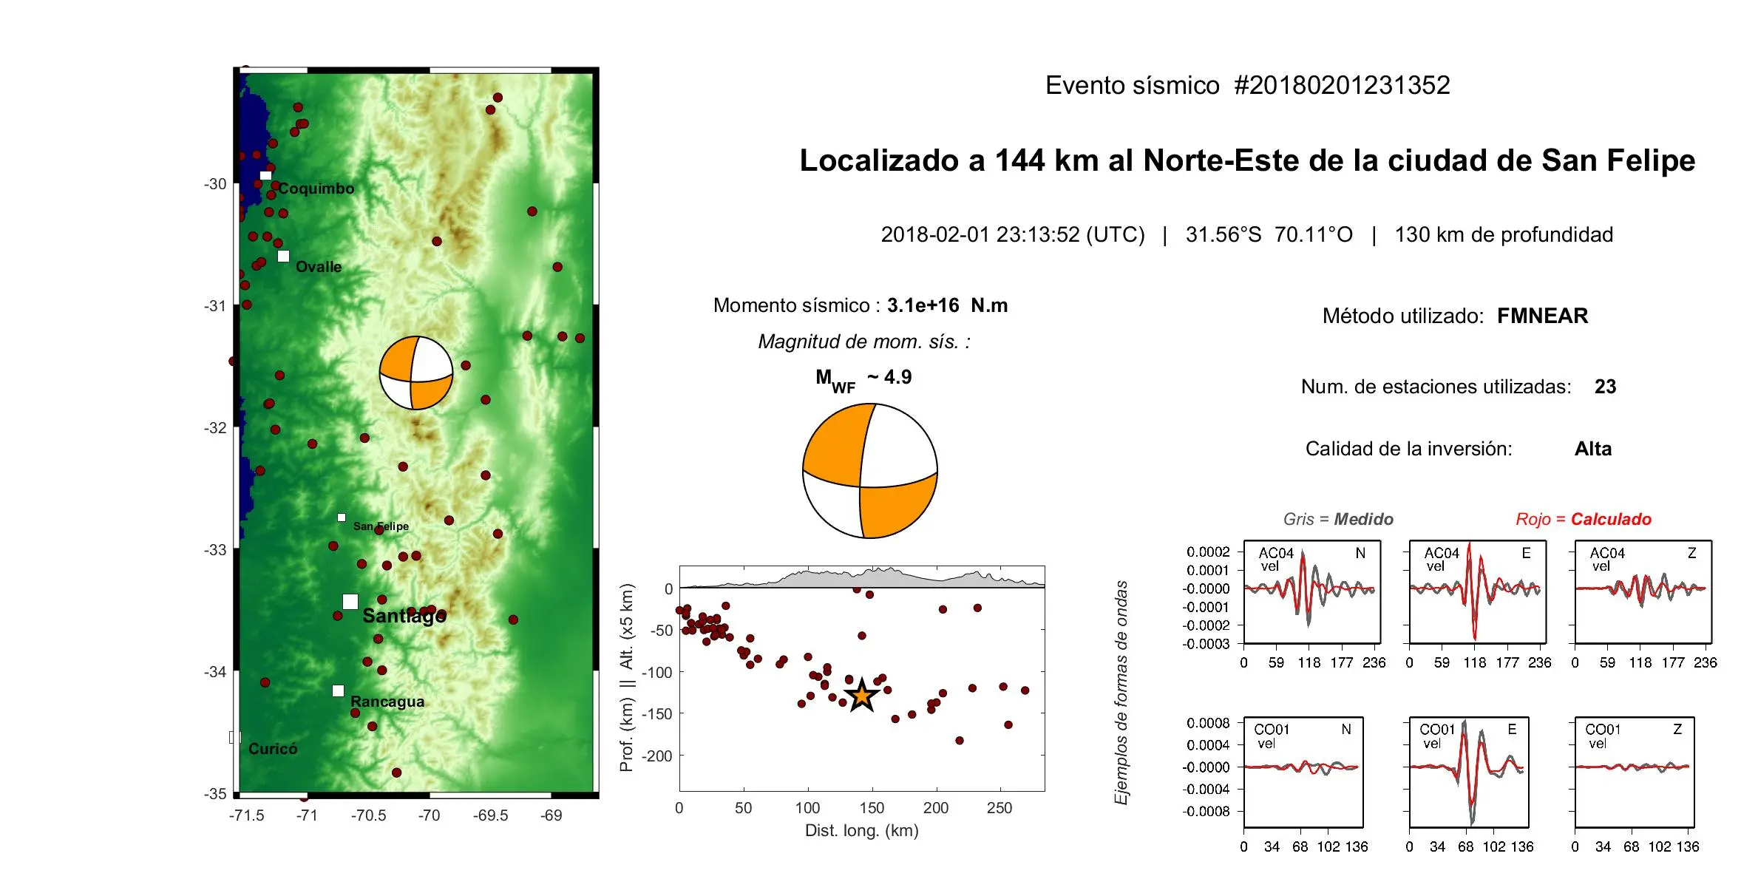
Task: Click the 'Gris = Medido' legend
Action: pos(1338,519)
